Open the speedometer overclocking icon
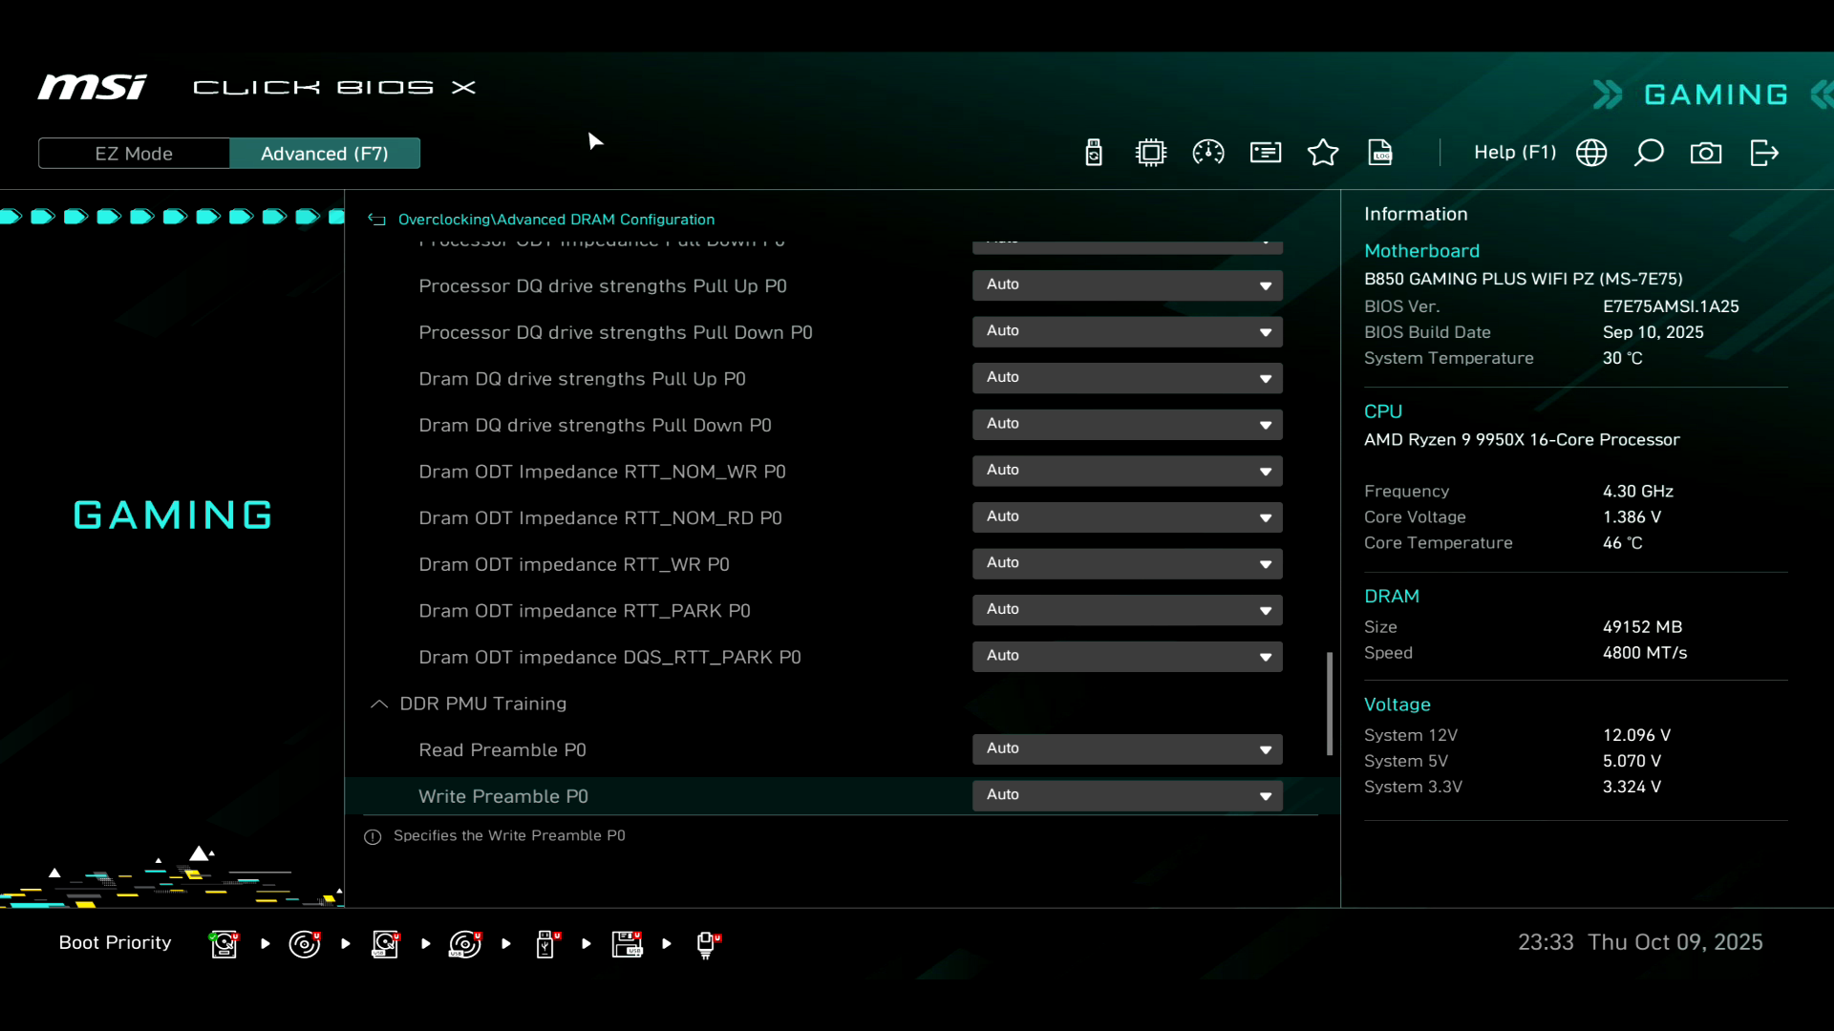 (x=1208, y=153)
